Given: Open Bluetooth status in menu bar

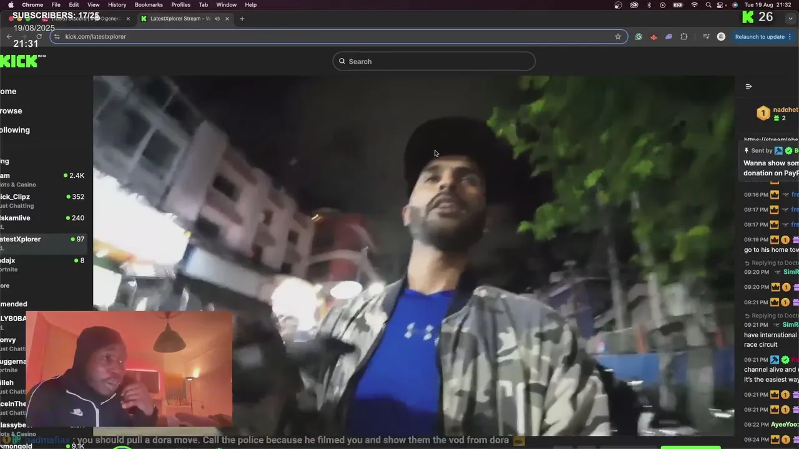Looking at the screenshot, I should [x=649, y=4].
